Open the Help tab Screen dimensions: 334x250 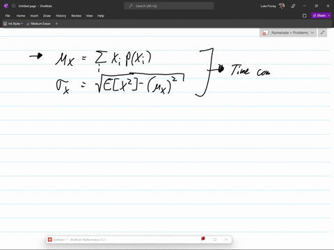[x=101, y=16]
